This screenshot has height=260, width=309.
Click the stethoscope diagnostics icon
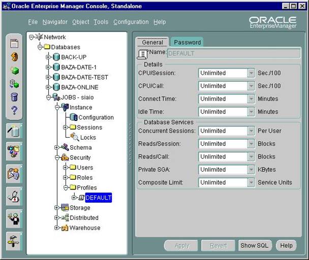pyautogui.click(x=13, y=196)
